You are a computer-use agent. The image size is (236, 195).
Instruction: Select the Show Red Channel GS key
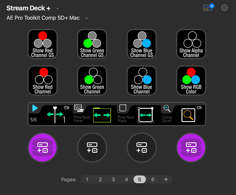42,44
